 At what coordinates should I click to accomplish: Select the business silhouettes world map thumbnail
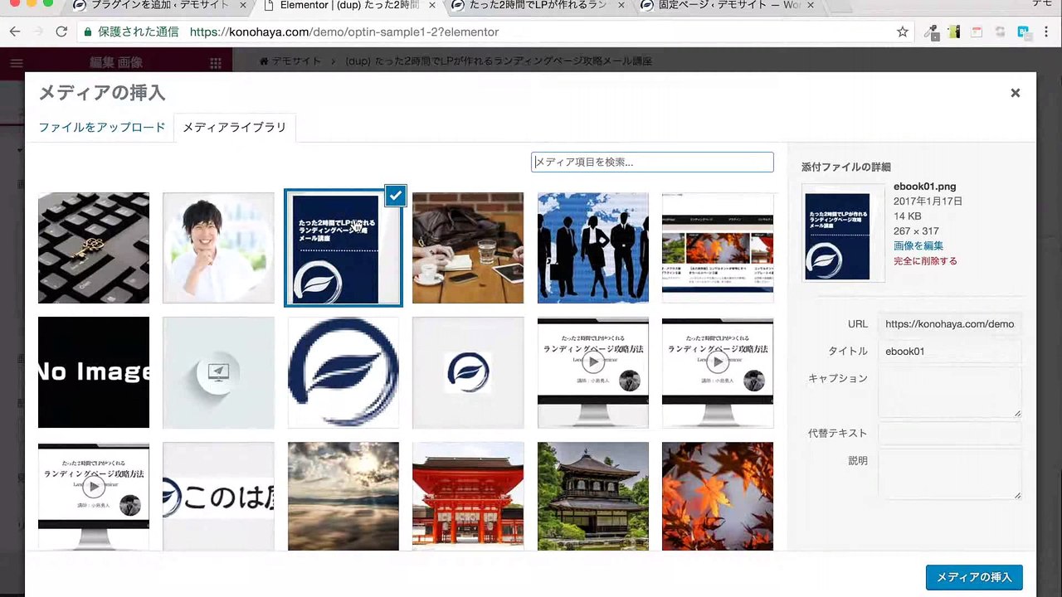click(593, 248)
